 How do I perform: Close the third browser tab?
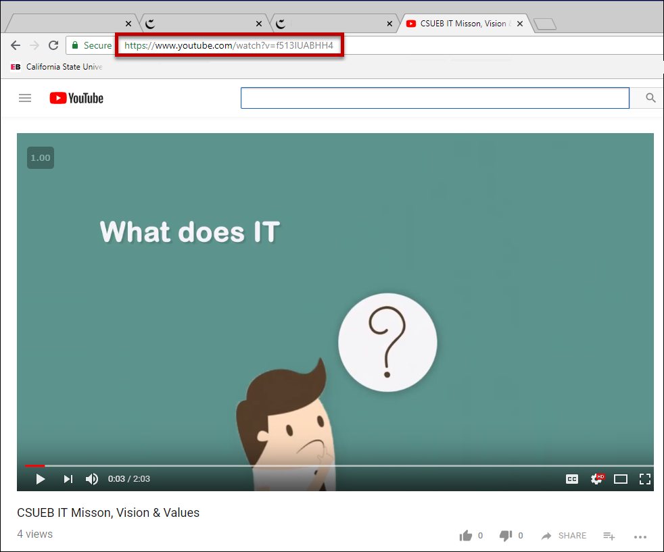[x=389, y=24]
